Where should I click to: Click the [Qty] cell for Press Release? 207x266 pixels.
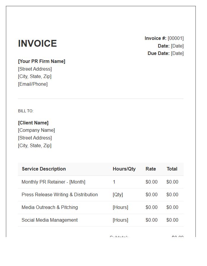pos(118,195)
